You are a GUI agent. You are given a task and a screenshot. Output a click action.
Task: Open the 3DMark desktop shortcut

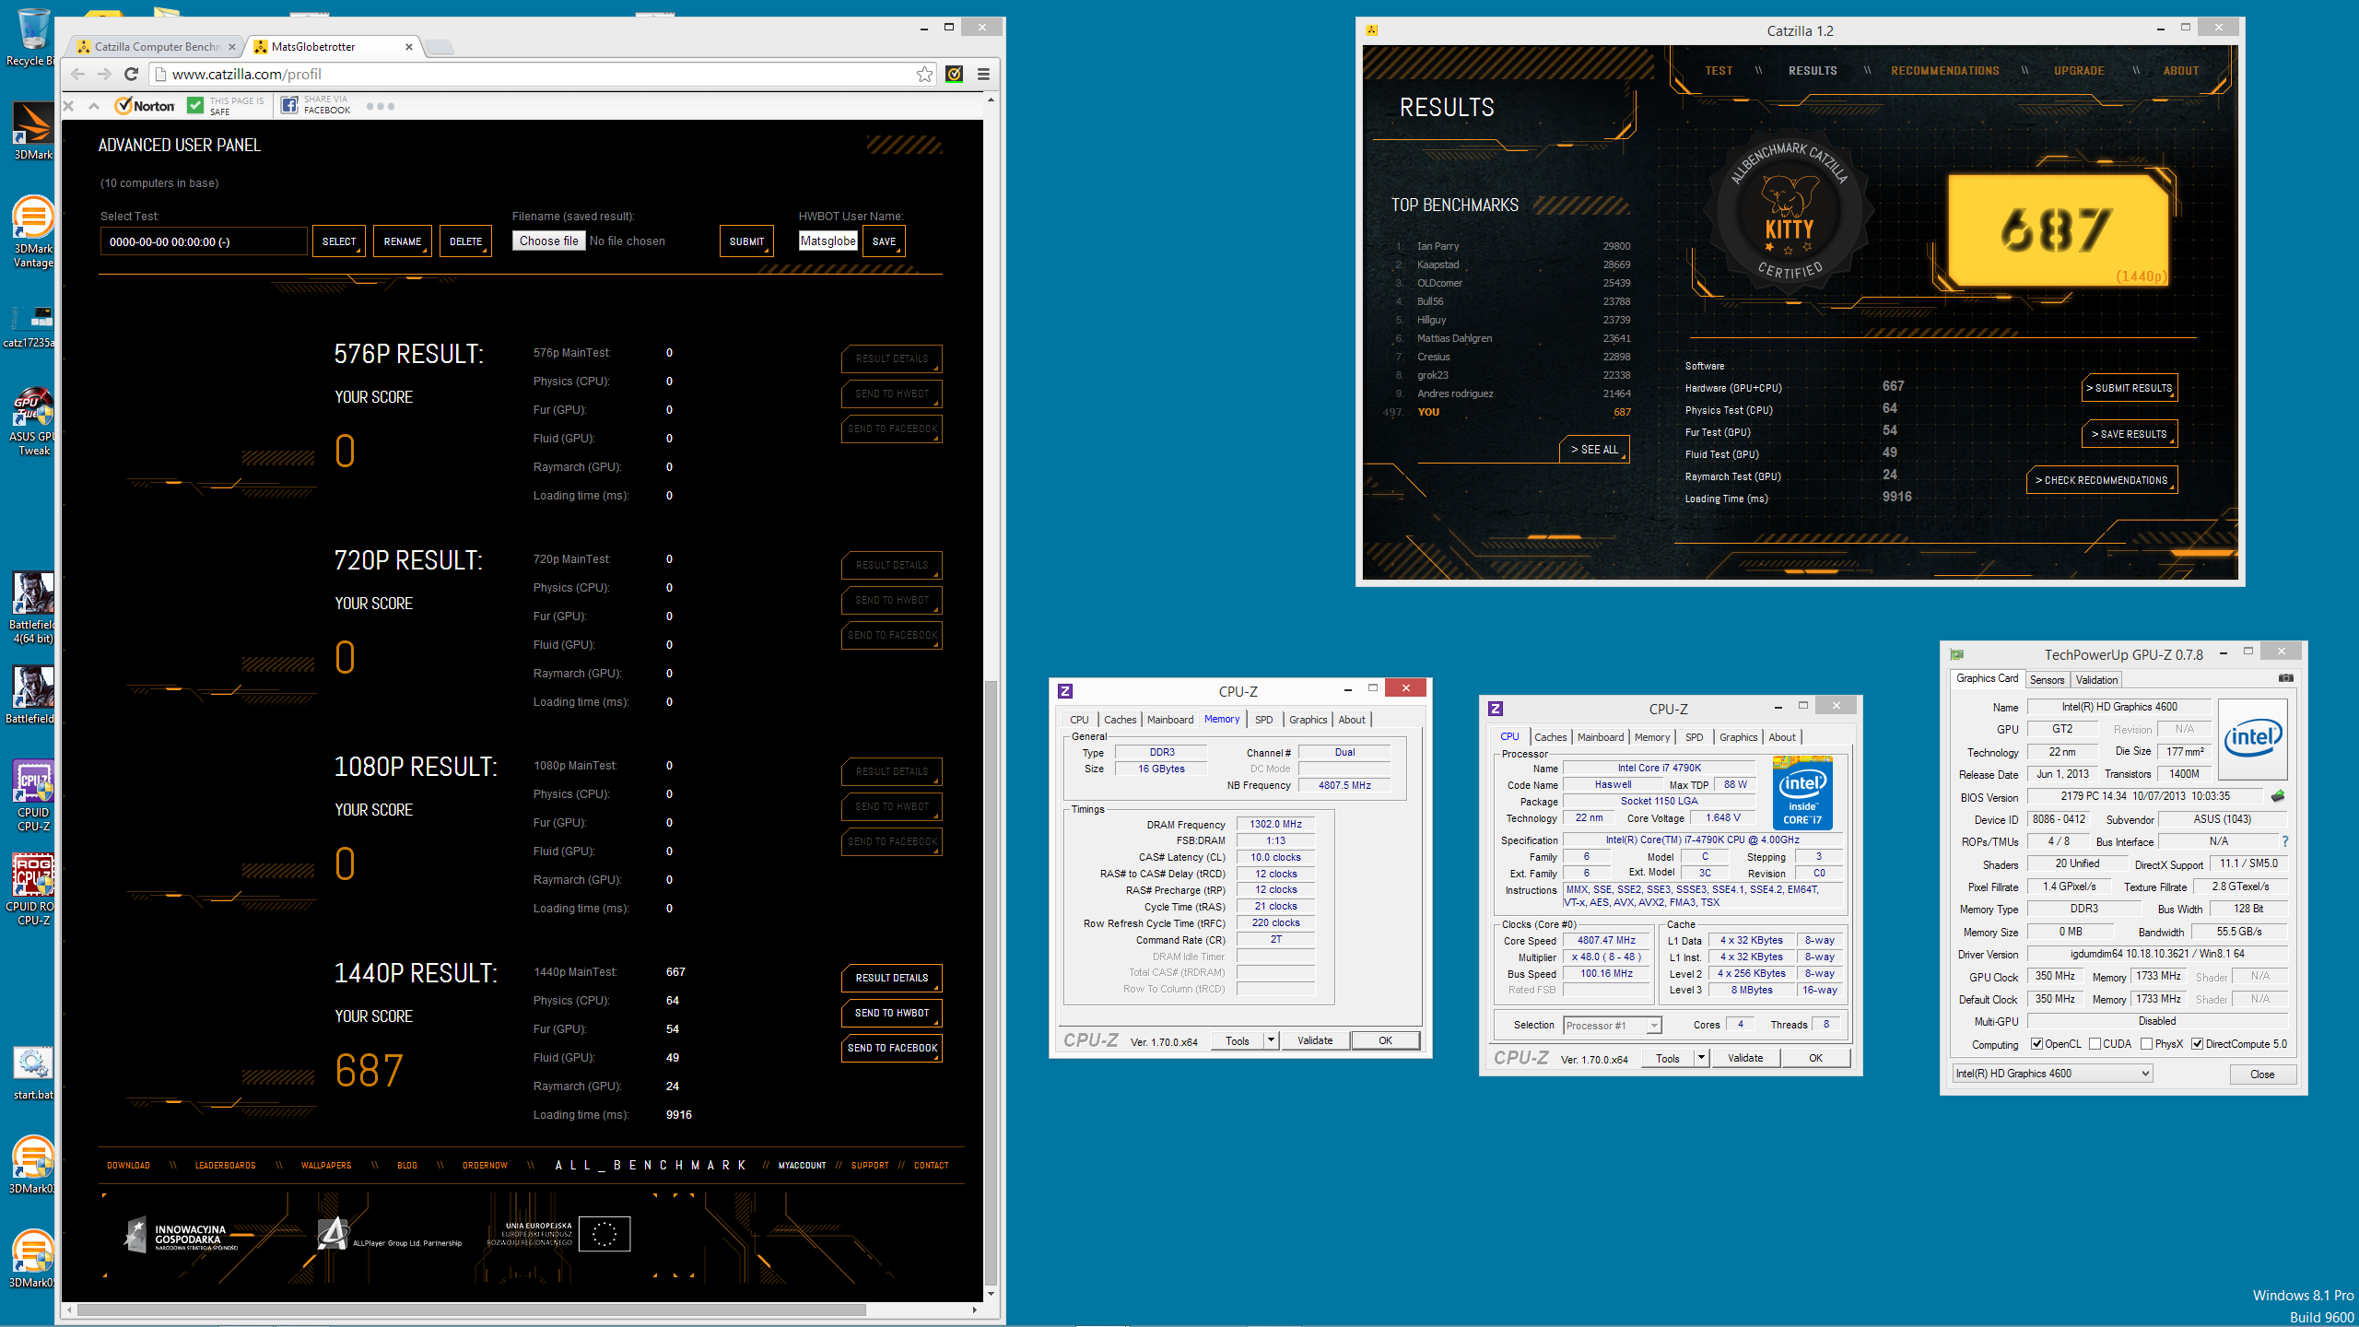click(32, 130)
